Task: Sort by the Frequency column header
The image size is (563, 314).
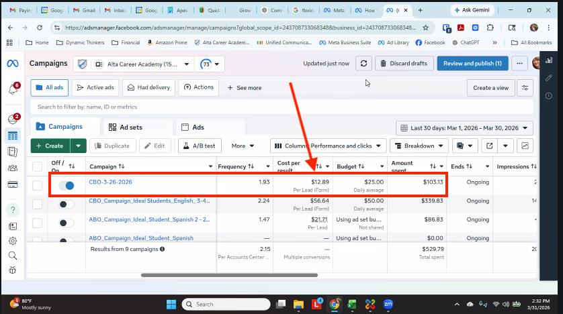Action: coord(236,166)
